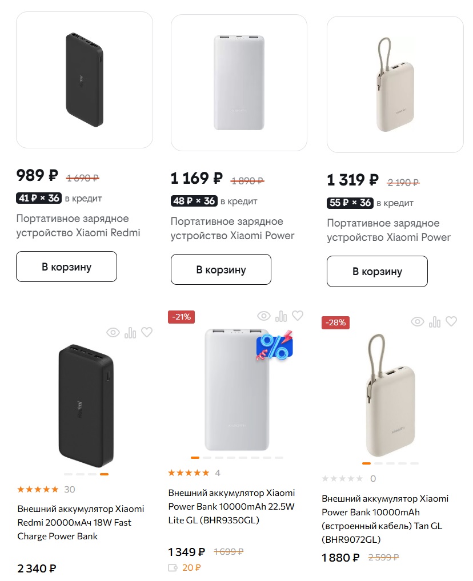Screen dimensions: 473x581
Task: Open the 41 ₽ × 36 credit offer badge
Action: tap(38, 199)
